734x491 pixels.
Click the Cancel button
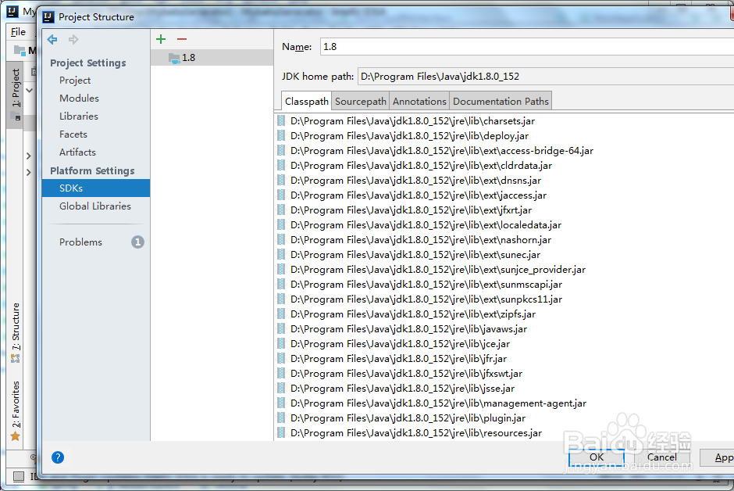pyautogui.click(x=662, y=457)
